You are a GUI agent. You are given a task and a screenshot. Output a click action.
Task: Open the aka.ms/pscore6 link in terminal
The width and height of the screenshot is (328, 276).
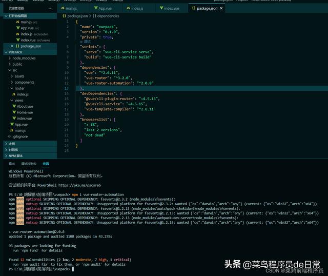(79, 185)
